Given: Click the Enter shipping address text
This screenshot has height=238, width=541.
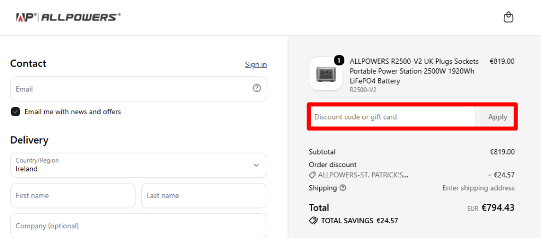Looking at the screenshot, I should tap(478, 188).
